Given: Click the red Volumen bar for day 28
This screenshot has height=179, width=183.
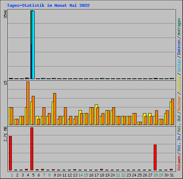Looking at the screenshot, I should [155, 158].
